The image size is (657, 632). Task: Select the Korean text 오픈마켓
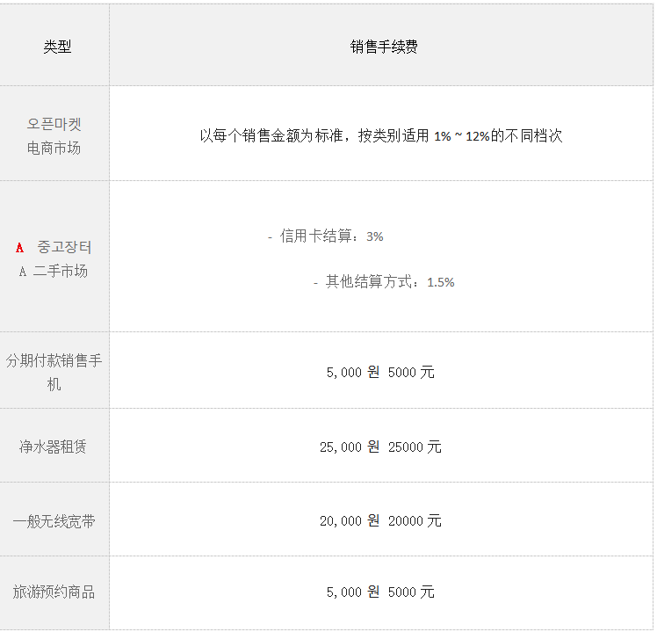54,124
